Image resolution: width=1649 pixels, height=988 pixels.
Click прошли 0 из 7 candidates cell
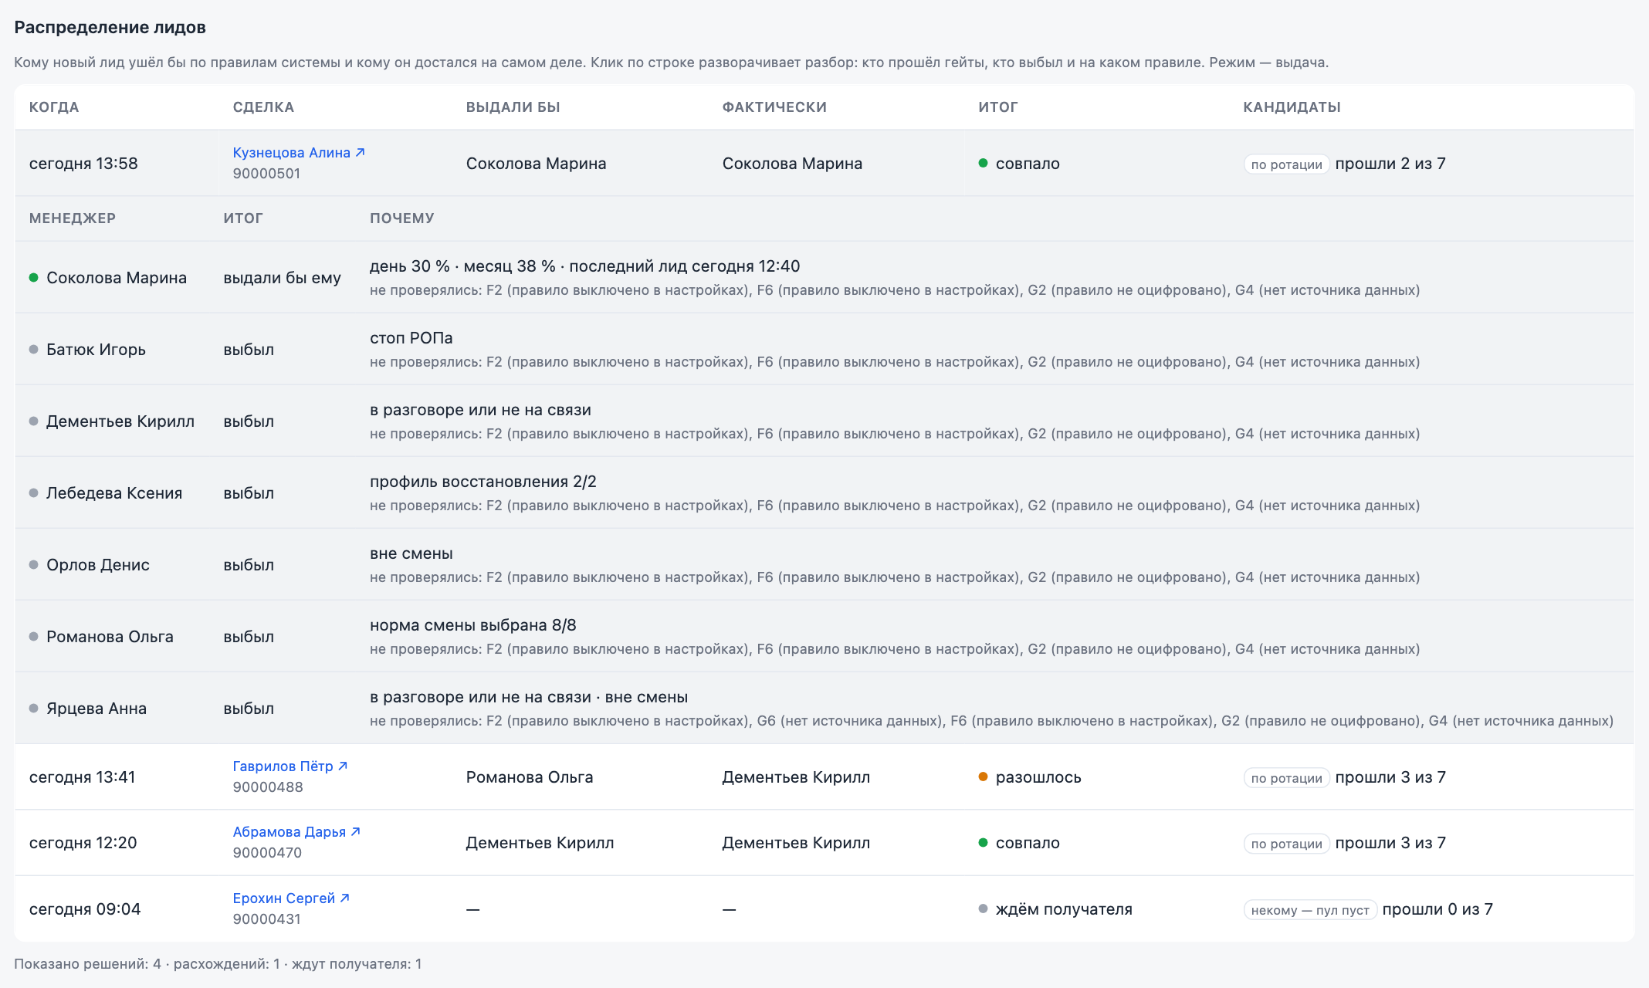tap(1437, 909)
